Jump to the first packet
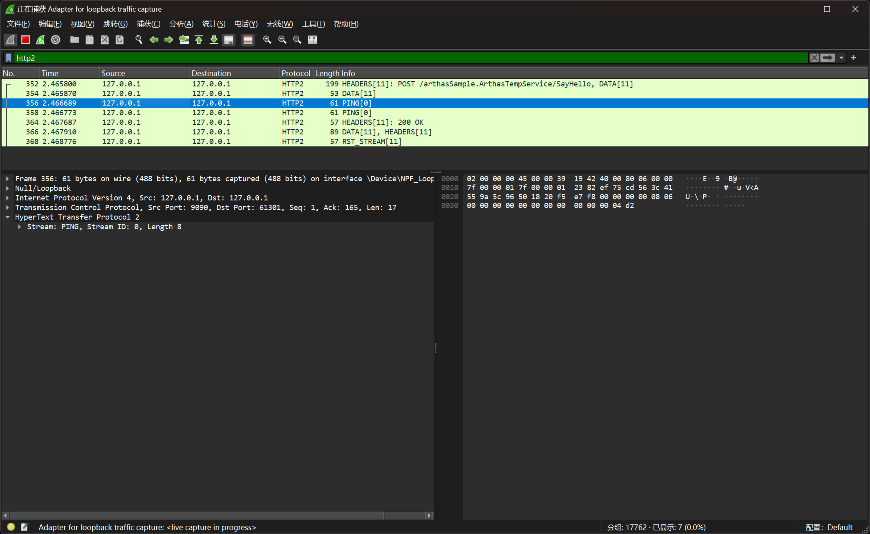870x534 pixels. pos(199,40)
